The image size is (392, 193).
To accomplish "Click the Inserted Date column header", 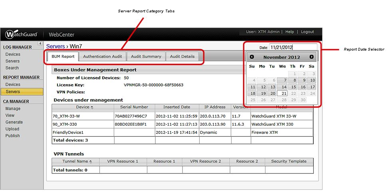I will click(x=177, y=107).
